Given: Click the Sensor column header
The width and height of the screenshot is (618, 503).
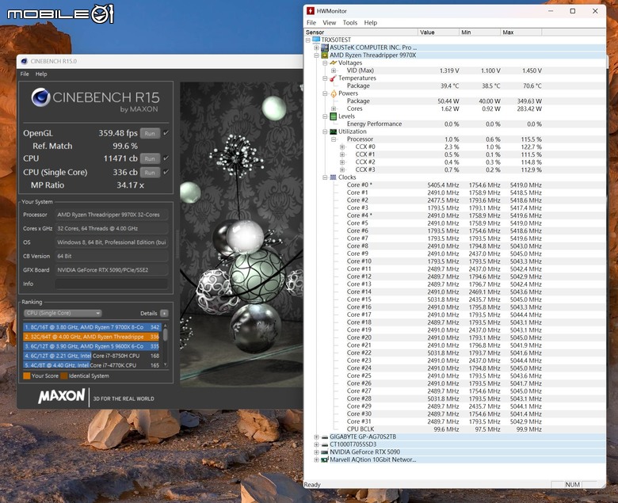Looking at the screenshot, I should pos(360,32).
